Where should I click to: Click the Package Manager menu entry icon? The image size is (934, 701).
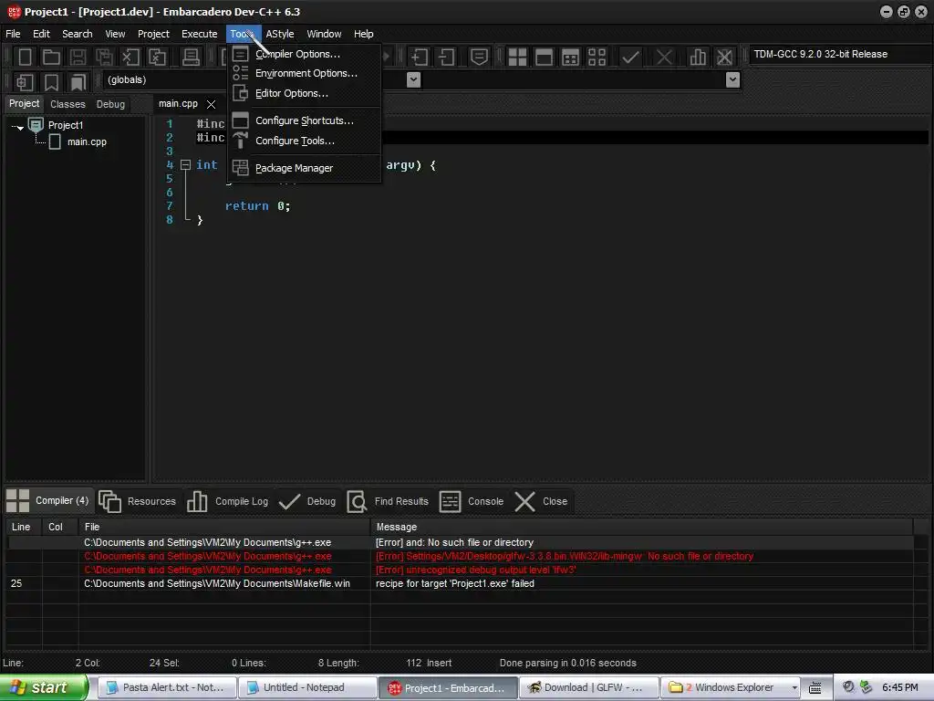pos(240,168)
